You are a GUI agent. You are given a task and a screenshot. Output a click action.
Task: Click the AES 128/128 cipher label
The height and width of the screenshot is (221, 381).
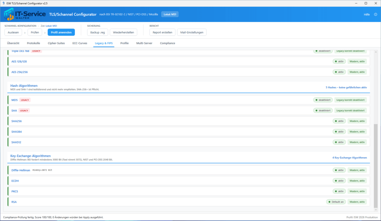(19, 61)
